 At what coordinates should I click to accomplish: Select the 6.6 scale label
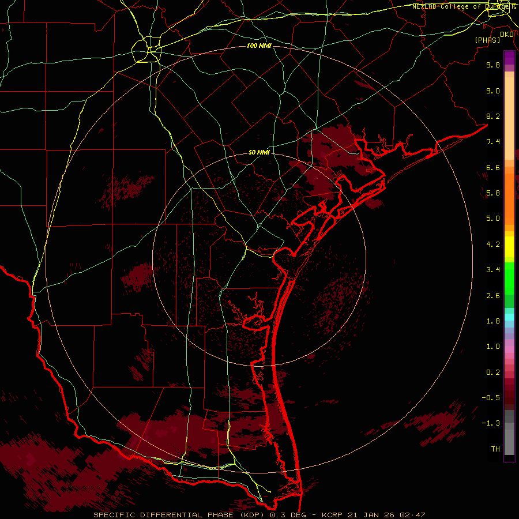click(x=493, y=167)
